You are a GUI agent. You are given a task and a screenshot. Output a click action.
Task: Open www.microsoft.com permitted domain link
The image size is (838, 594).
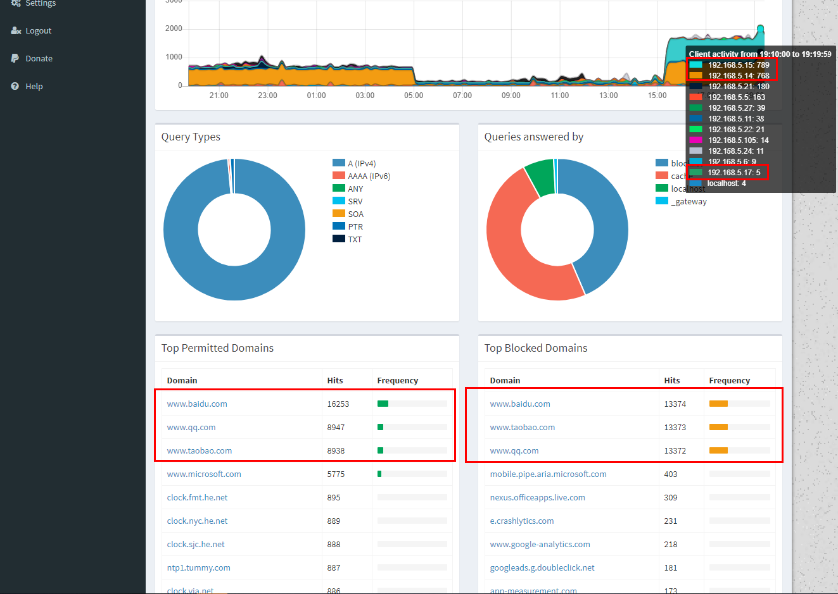tap(204, 474)
